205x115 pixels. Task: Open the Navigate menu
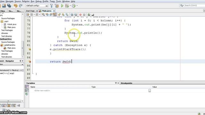(x=9, y=1)
